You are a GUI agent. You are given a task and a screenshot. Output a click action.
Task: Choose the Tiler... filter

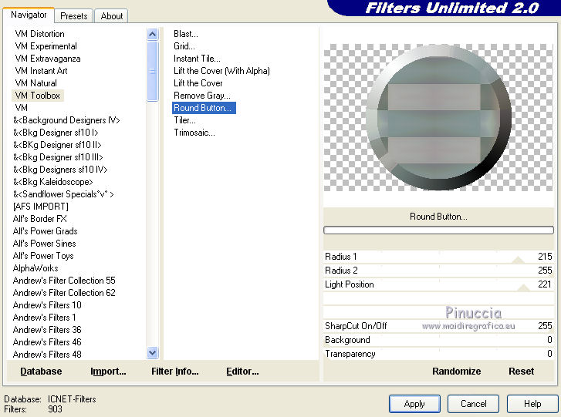pos(184,120)
